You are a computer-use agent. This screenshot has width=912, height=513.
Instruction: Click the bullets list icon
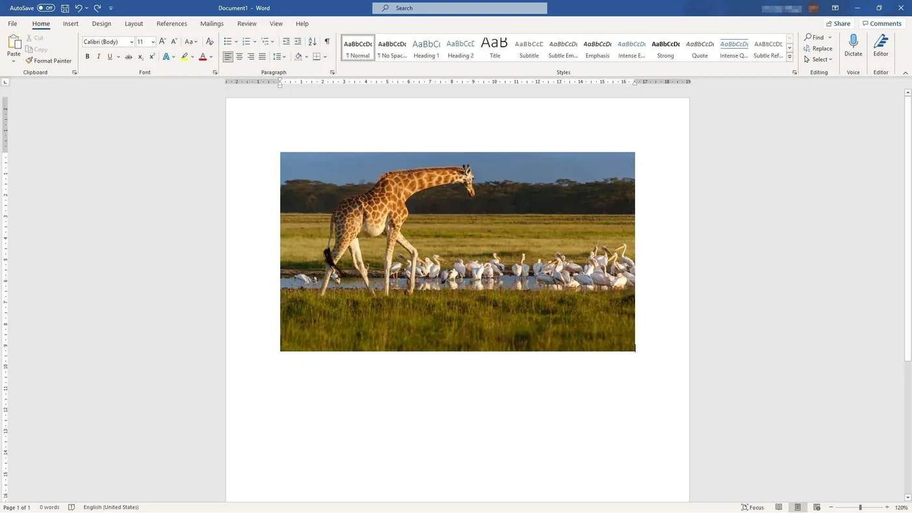(227, 42)
